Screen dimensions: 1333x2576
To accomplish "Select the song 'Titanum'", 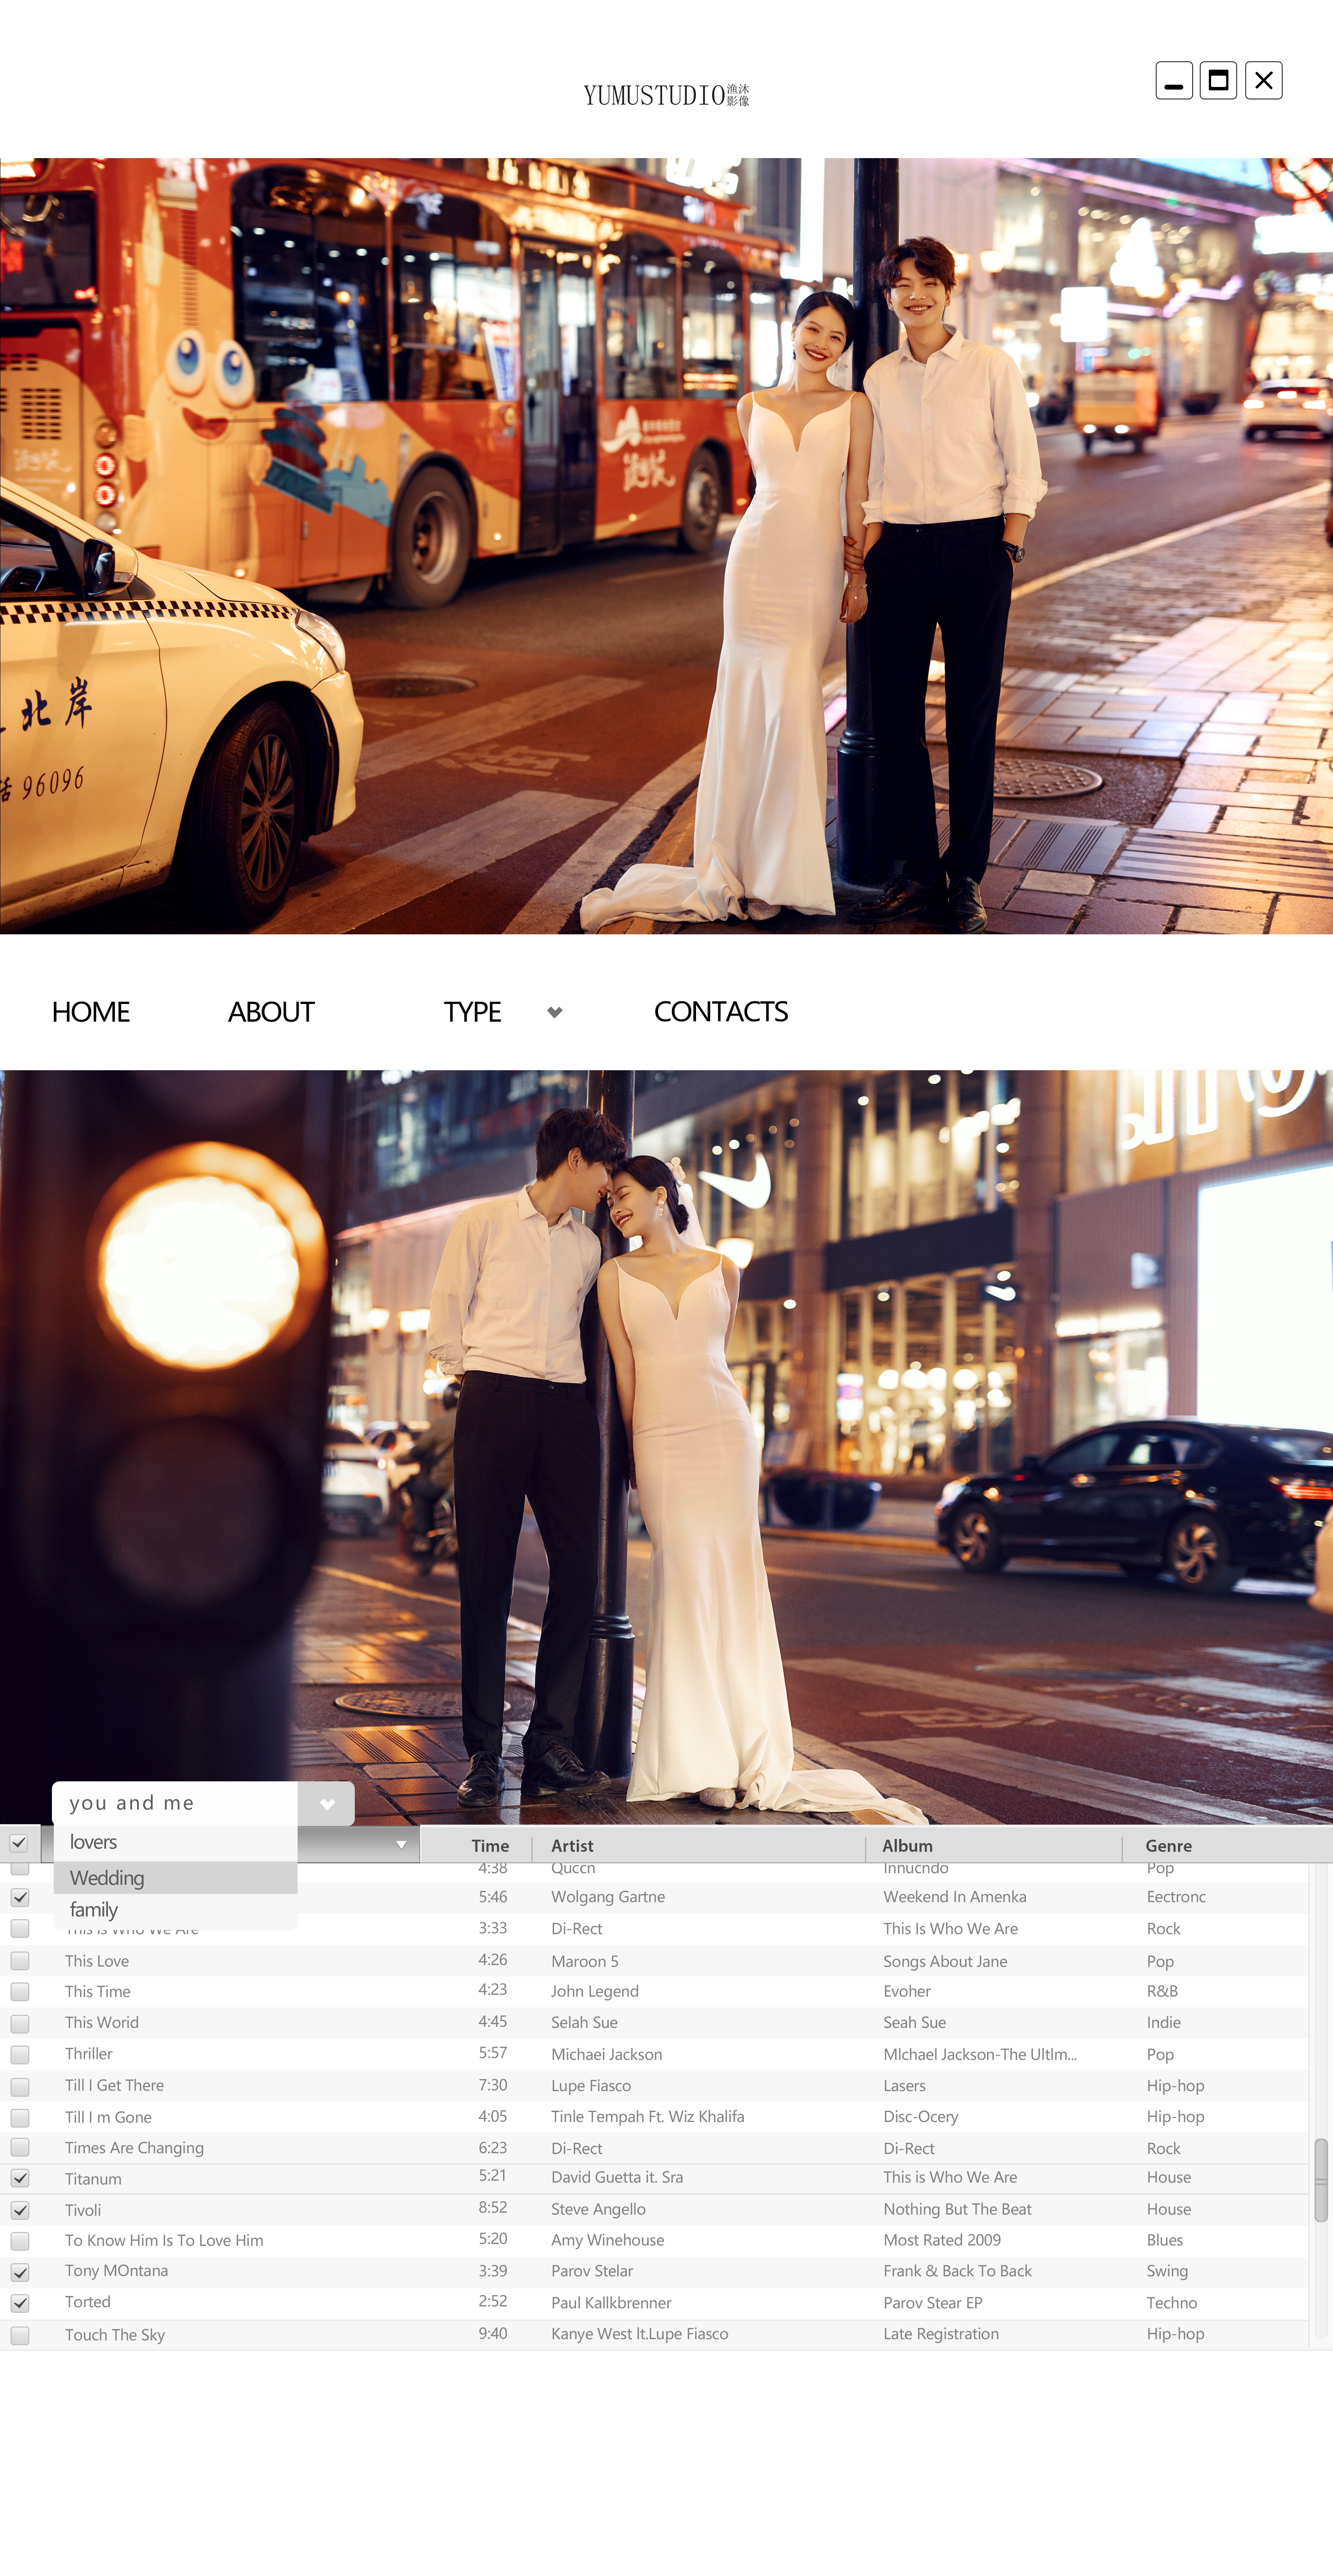I will click(x=93, y=2179).
